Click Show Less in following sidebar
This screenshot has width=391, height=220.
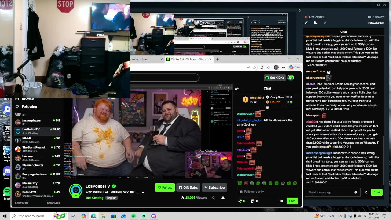click(x=53, y=203)
